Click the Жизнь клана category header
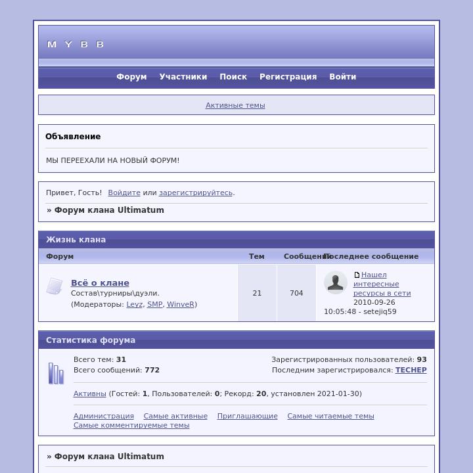Screen dimensions: 473x473 tap(236, 240)
